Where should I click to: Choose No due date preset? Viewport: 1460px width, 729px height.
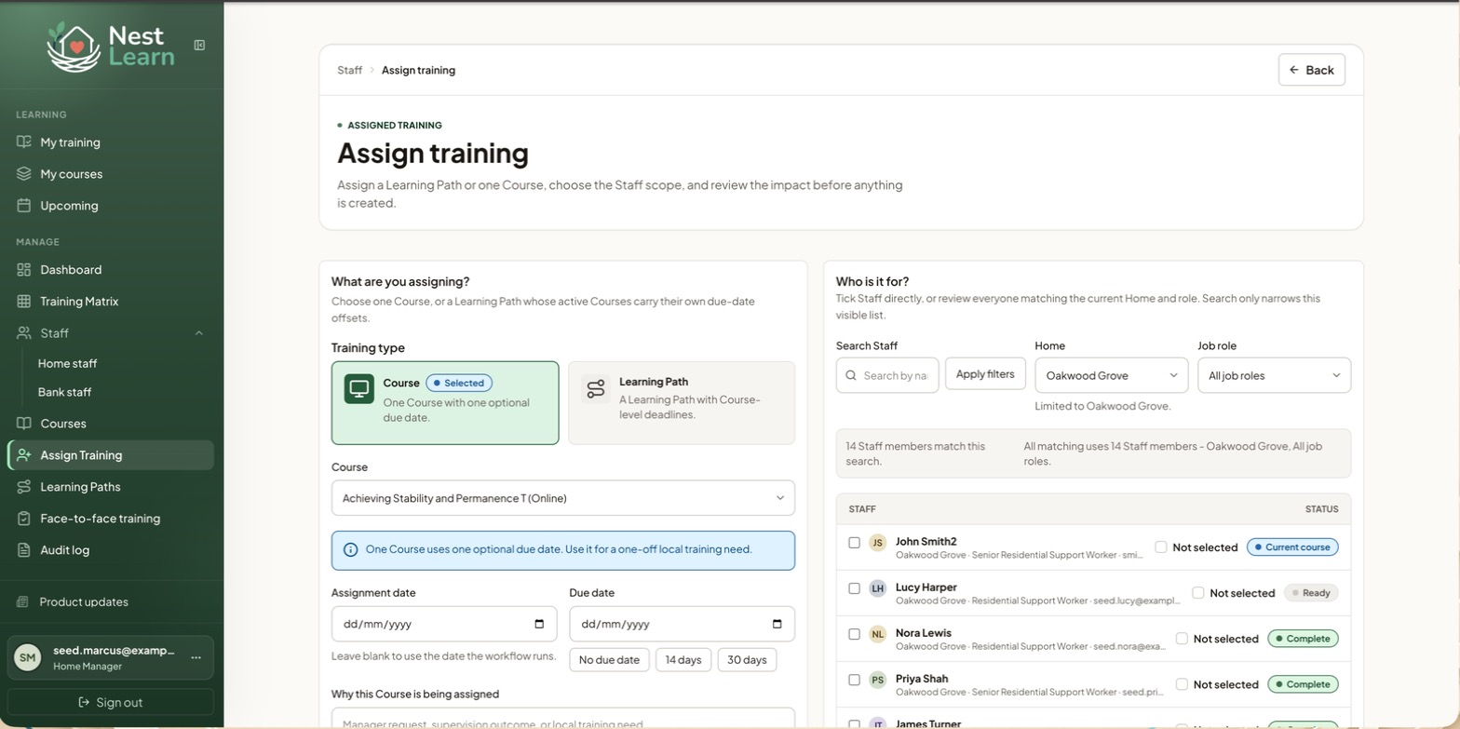[x=609, y=660]
